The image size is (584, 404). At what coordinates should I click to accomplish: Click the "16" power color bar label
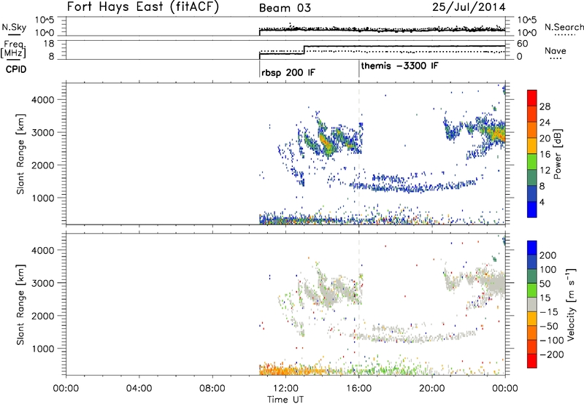tap(545, 155)
